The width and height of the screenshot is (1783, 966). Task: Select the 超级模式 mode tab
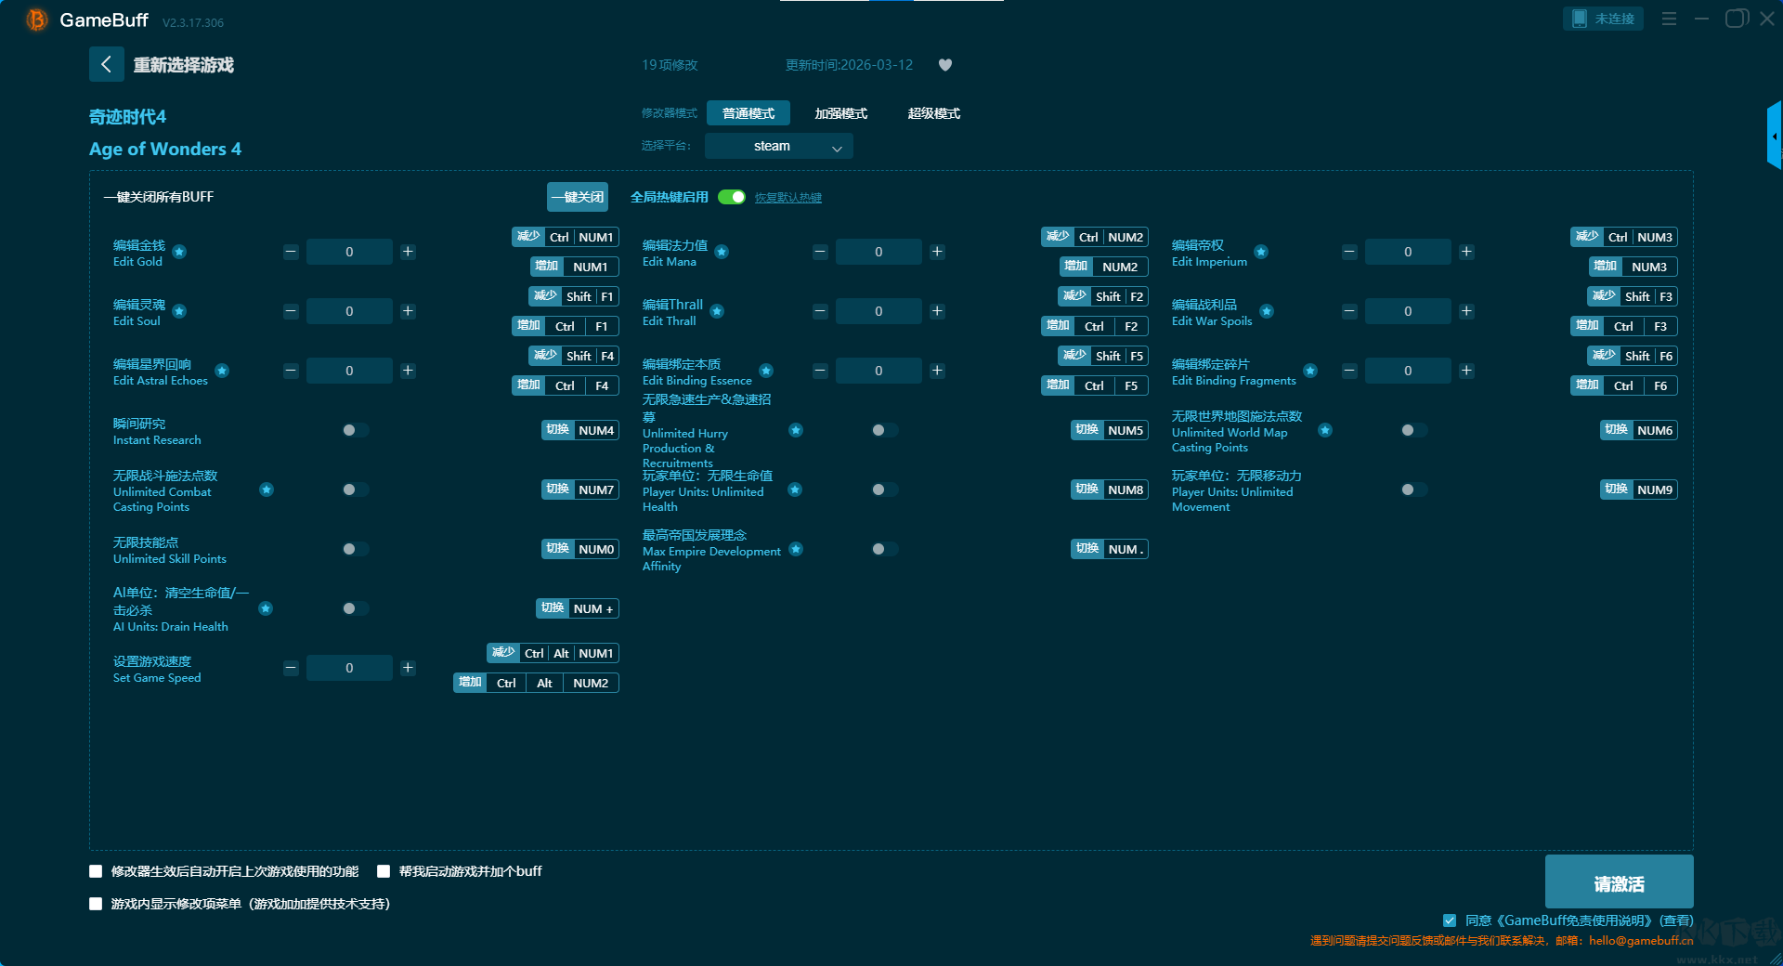point(933,113)
